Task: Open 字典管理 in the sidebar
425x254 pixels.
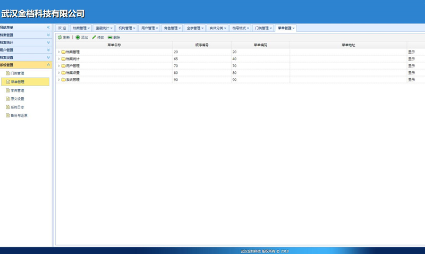Action: pos(17,90)
